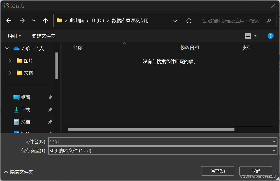Viewport: 280px width, 181px height.
Task: Click the Back navigation arrow
Action: 9,21
